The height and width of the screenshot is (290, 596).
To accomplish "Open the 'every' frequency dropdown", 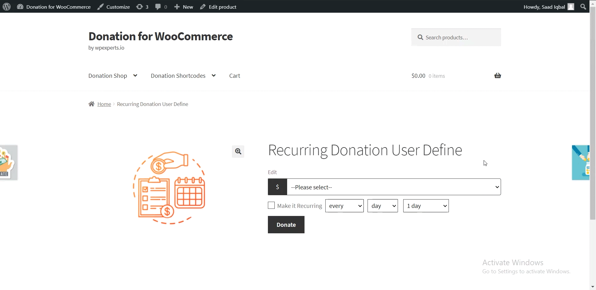I will [345, 206].
